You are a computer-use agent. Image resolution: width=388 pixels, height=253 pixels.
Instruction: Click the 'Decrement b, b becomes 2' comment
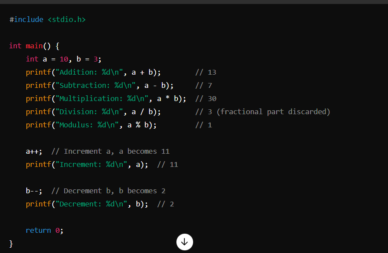[x=114, y=191]
